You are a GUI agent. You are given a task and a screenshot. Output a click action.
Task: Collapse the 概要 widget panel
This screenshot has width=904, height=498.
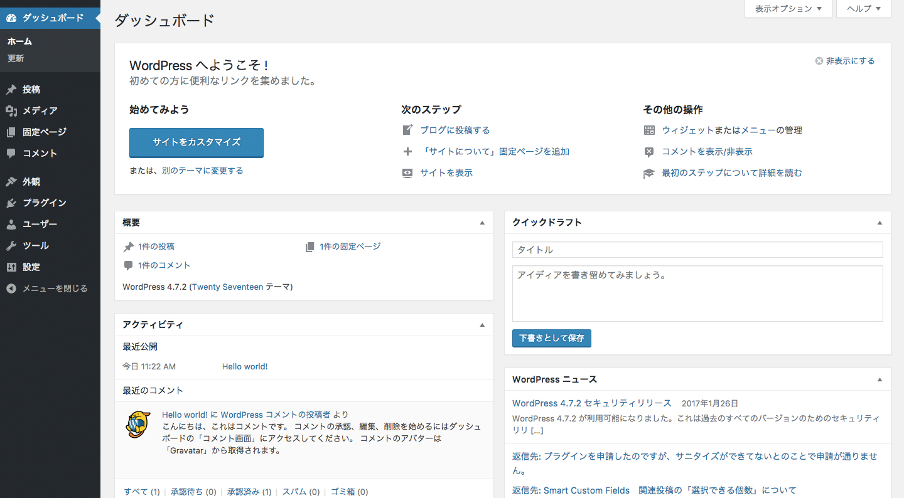pos(482,223)
